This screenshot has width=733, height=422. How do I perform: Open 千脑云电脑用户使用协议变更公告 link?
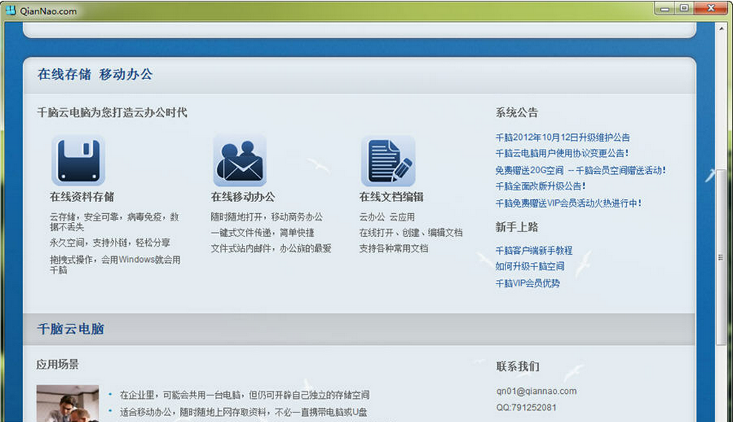pyautogui.click(x=562, y=153)
